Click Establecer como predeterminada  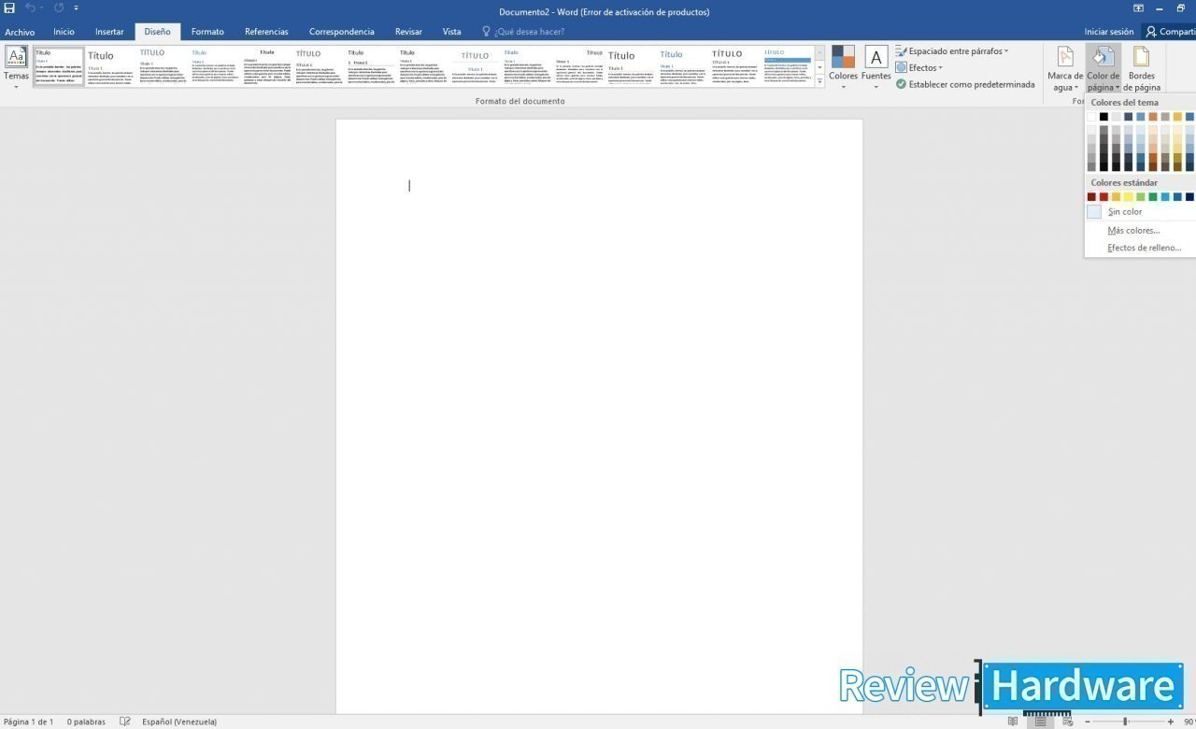point(965,84)
